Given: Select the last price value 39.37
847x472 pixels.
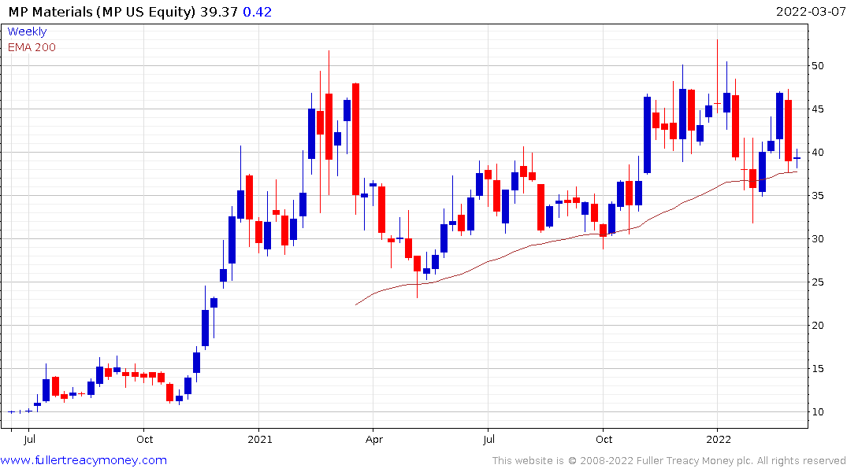Looking at the screenshot, I should click(219, 12).
